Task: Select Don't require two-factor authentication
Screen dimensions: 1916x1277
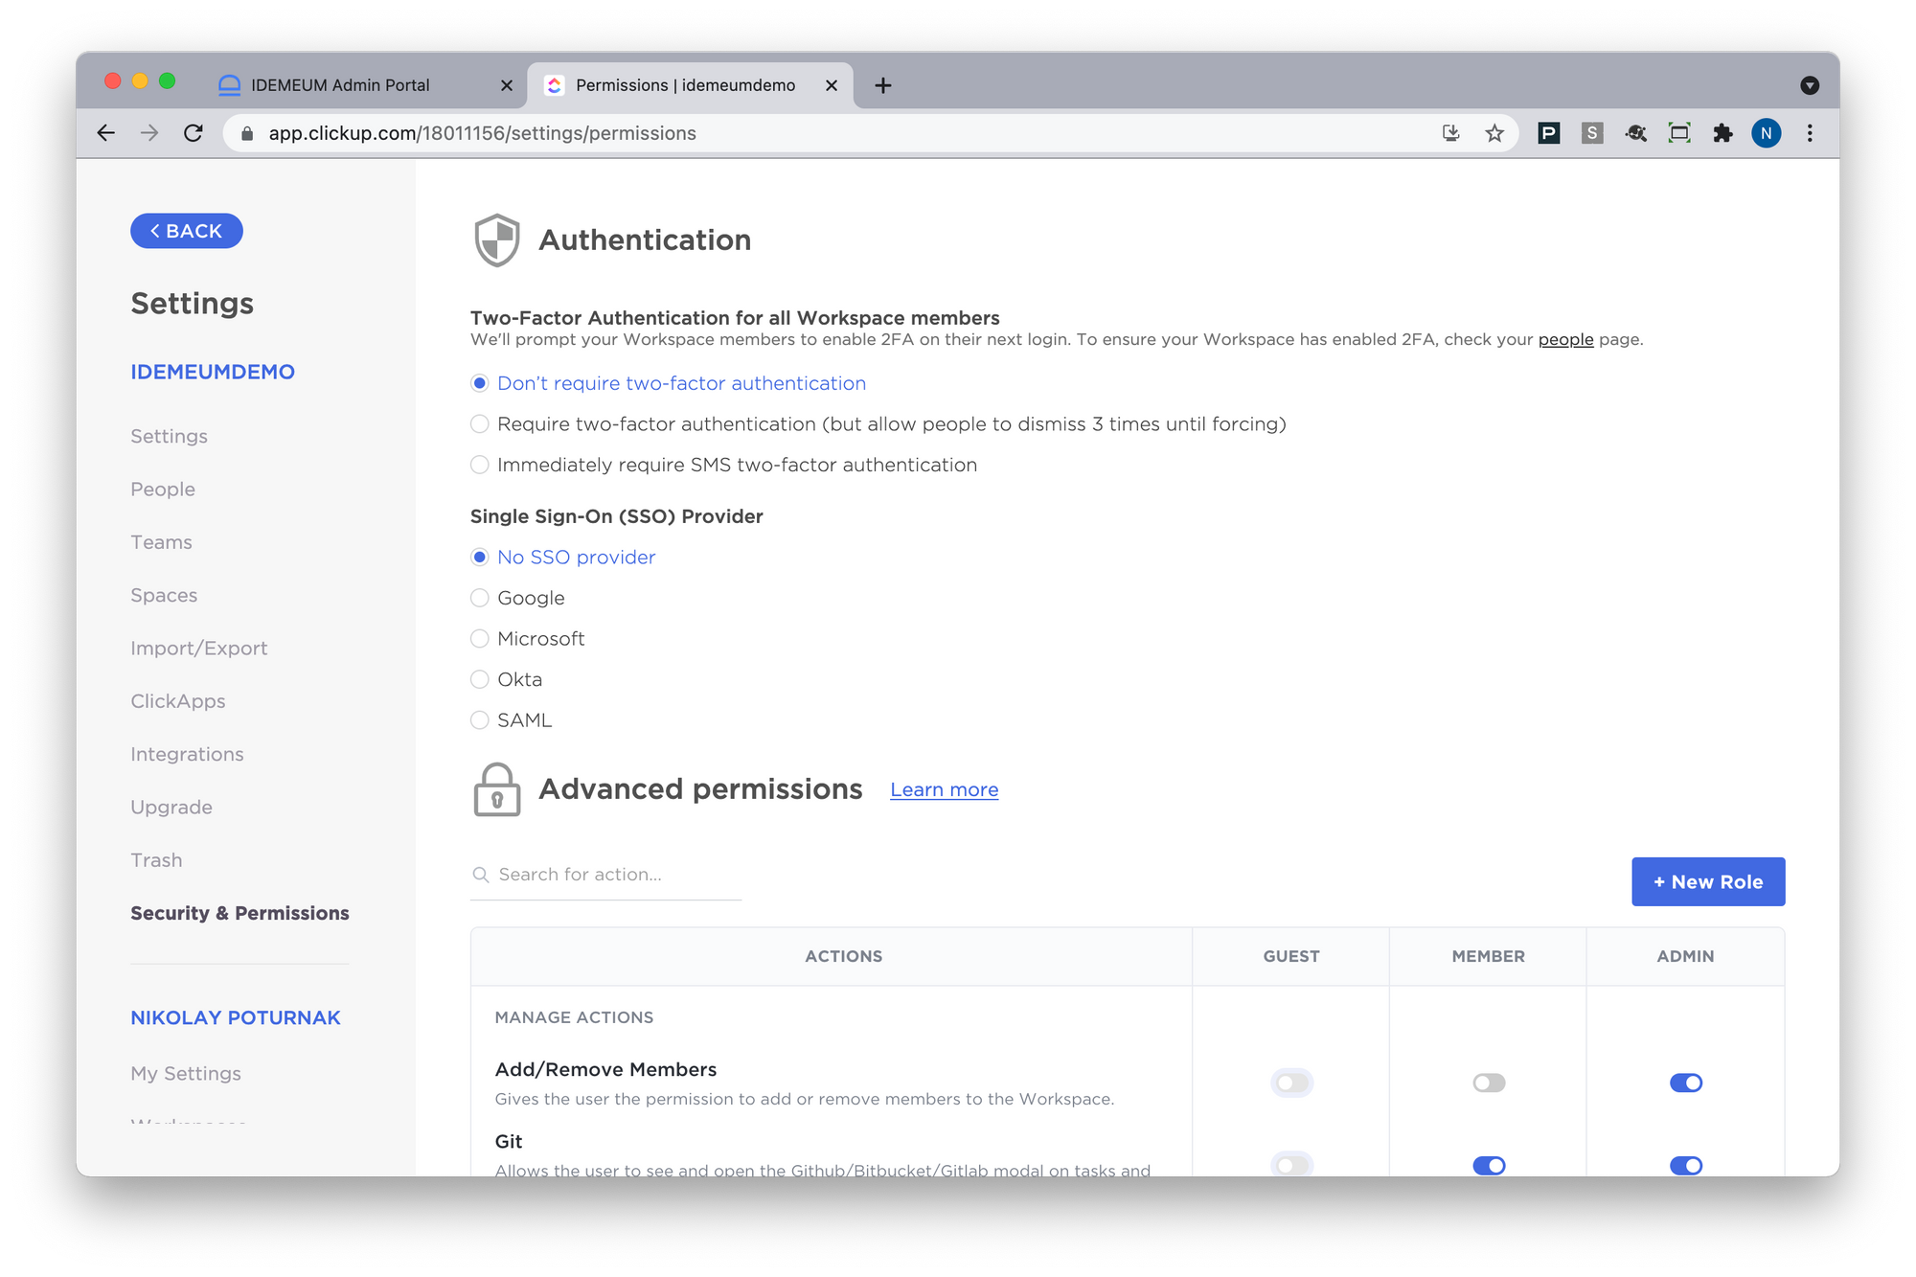Action: click(480, 383)
